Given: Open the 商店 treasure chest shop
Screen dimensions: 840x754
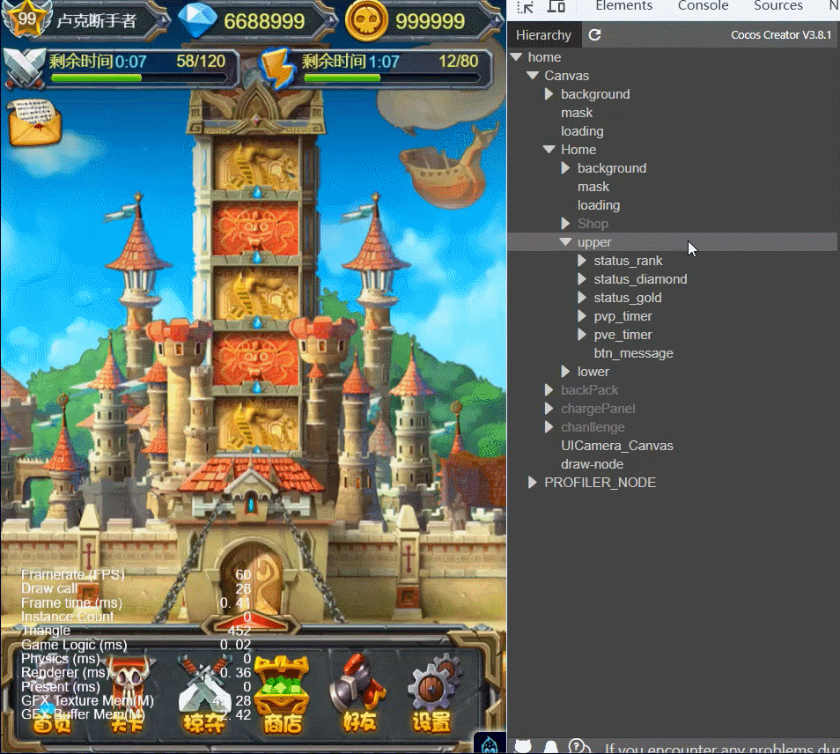Looking at the screenshot, I should 282,696.
